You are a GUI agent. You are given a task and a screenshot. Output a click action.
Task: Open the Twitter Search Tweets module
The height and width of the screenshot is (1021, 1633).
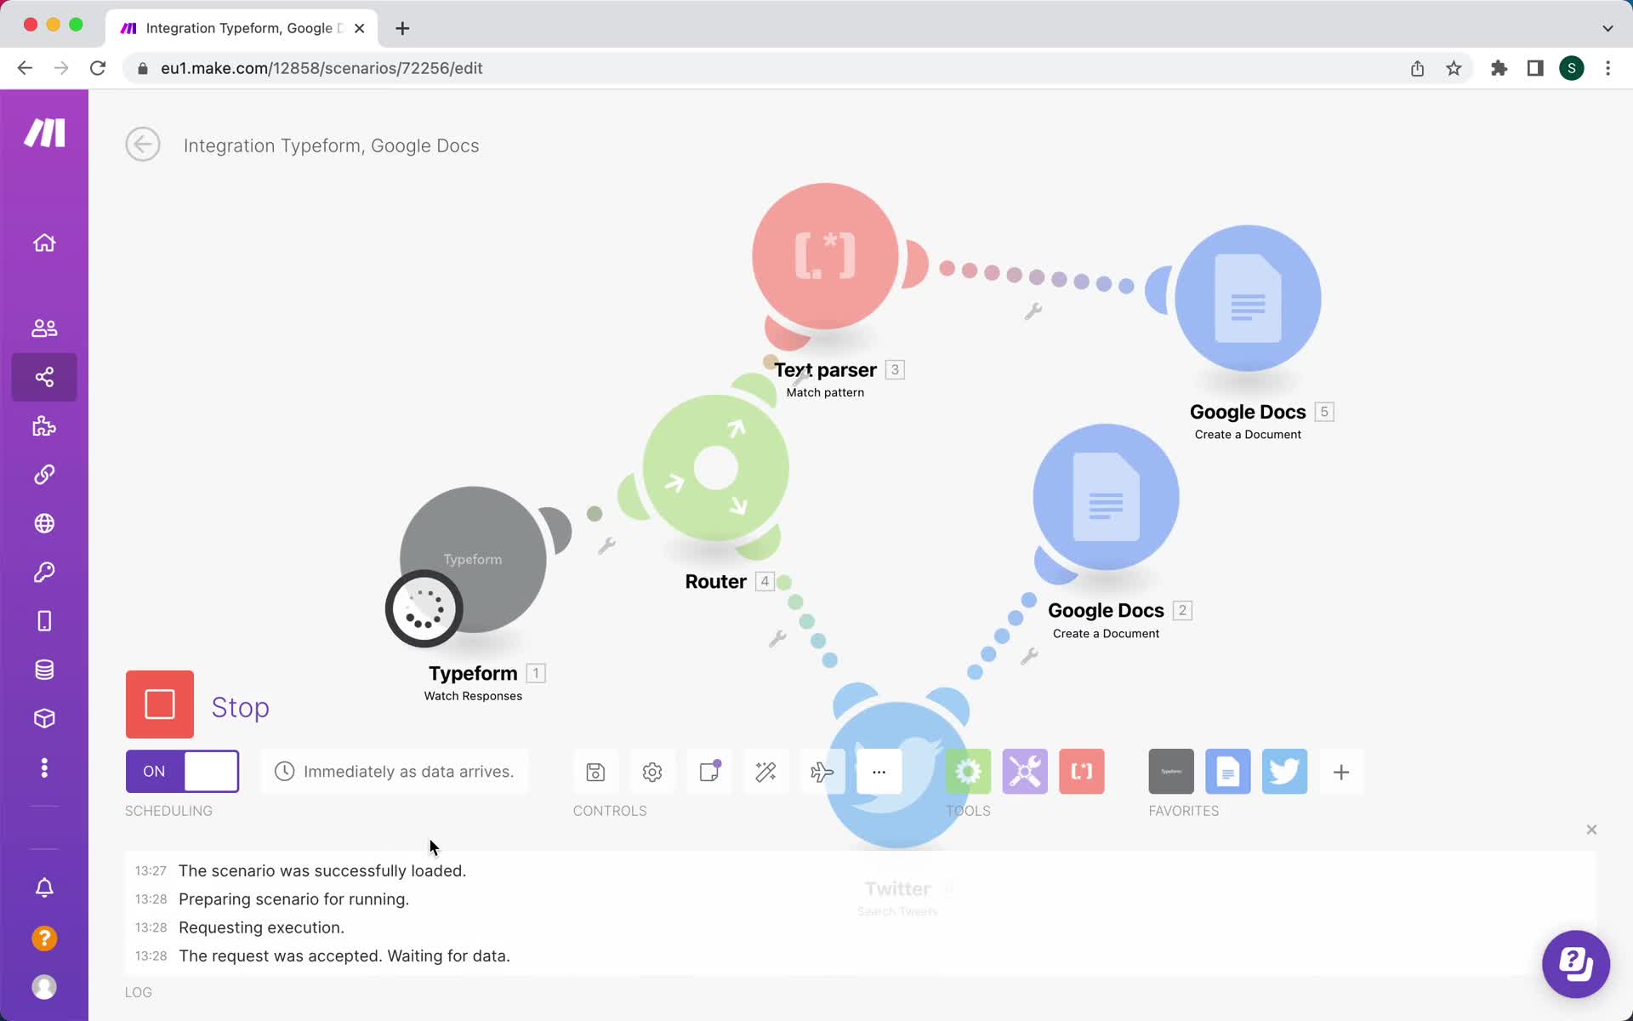click(897, 774)
